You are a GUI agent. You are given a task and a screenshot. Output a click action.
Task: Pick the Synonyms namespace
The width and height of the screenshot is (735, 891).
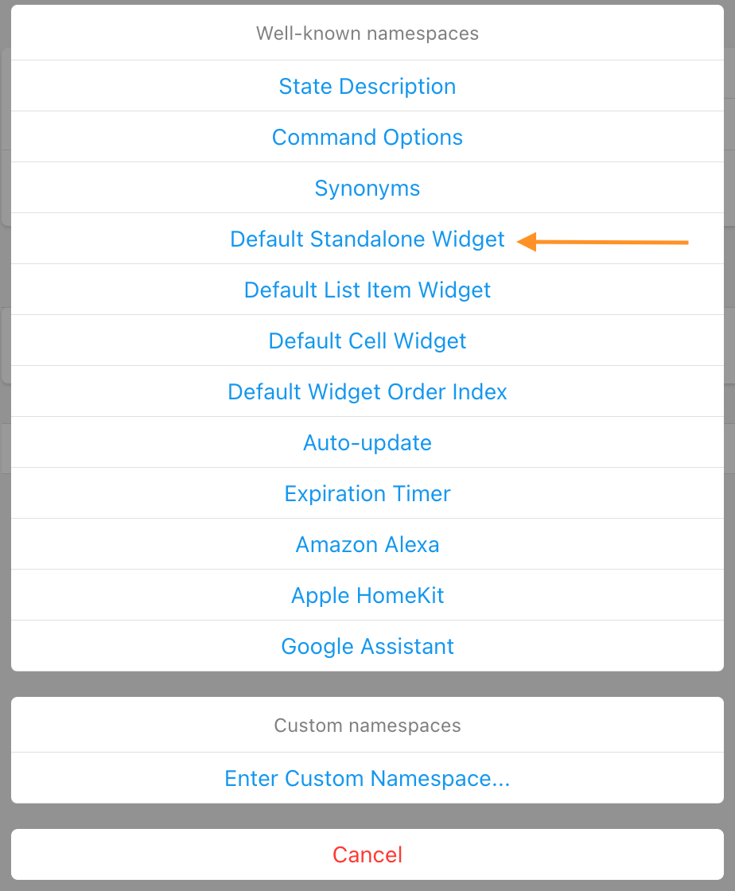click(x=367, y=188)
